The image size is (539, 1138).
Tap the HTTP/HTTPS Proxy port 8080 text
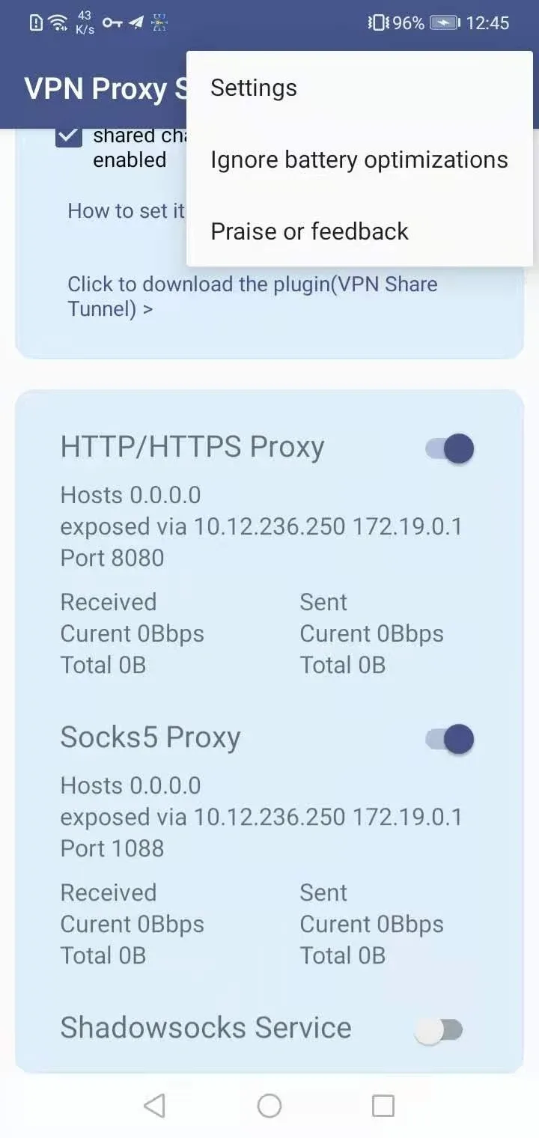click(x=112, y=558)
